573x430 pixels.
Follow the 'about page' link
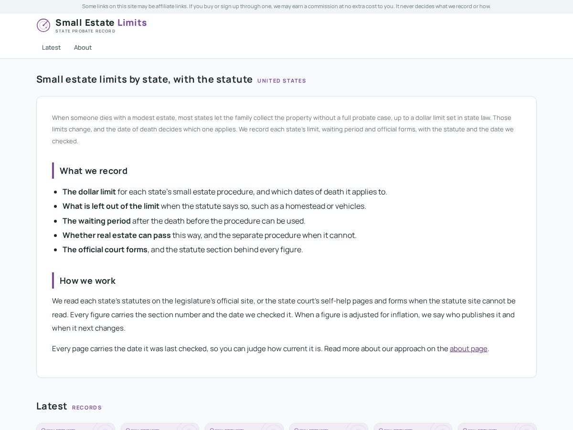click(x=468, y=349)
